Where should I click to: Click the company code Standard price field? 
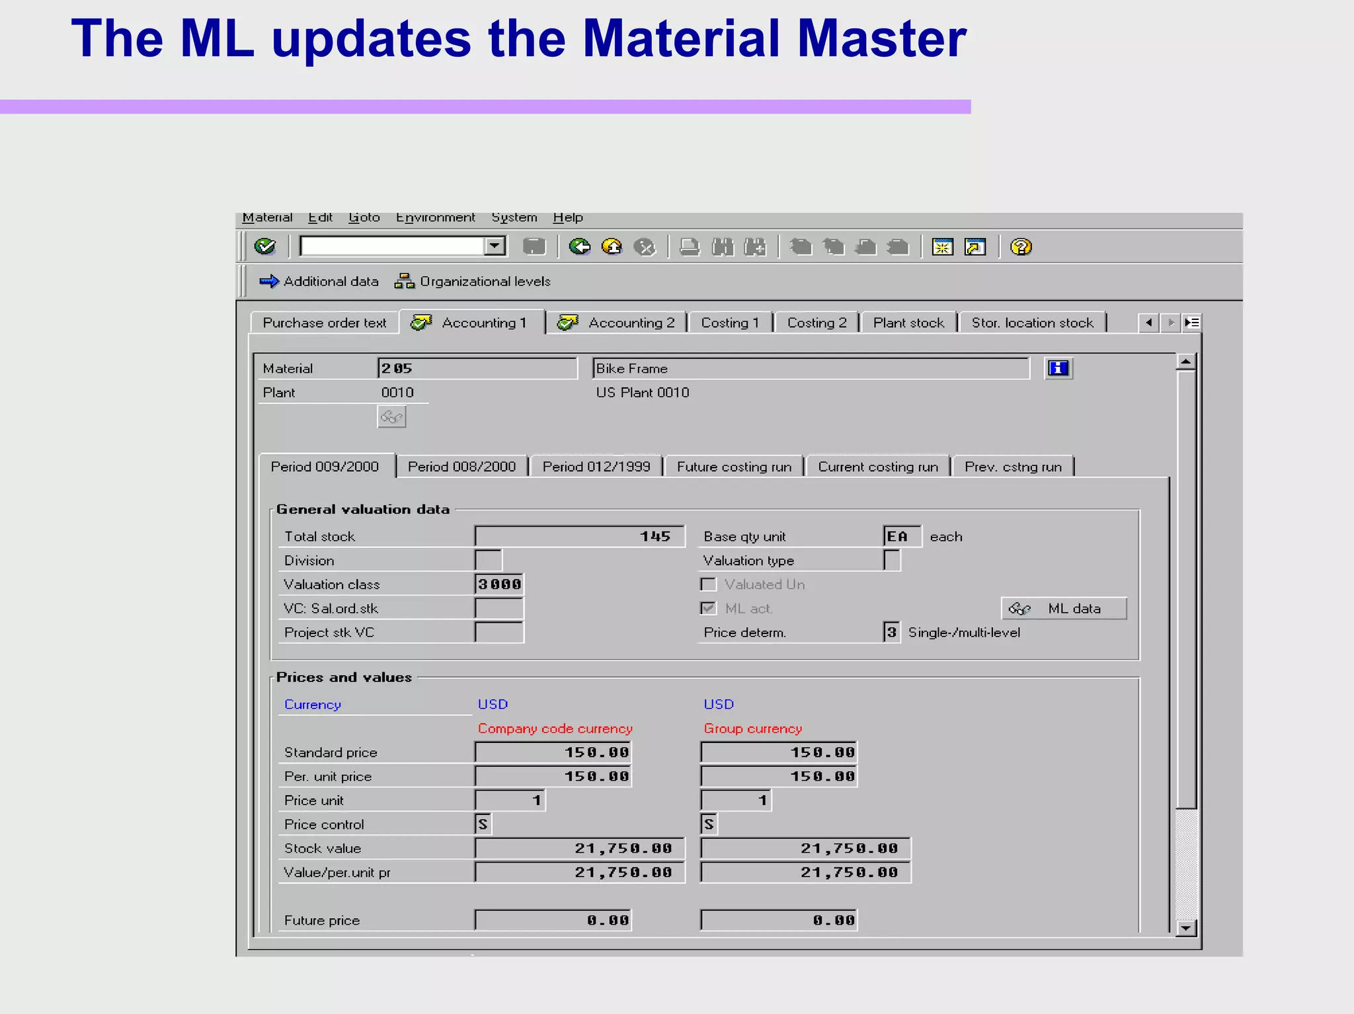click(553, 752)
